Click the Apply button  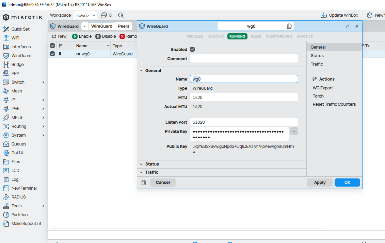(x=320, y=183)
